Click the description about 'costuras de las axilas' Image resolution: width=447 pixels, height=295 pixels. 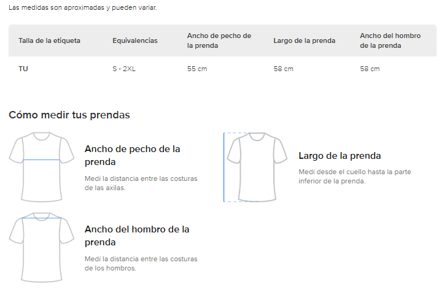pyautogui.click(x=141, y=183)
